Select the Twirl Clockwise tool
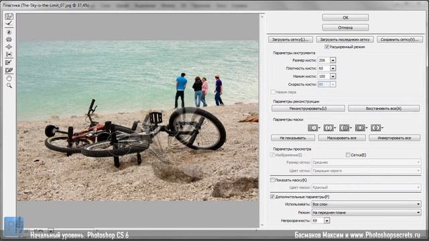 (x=9, y=32)
